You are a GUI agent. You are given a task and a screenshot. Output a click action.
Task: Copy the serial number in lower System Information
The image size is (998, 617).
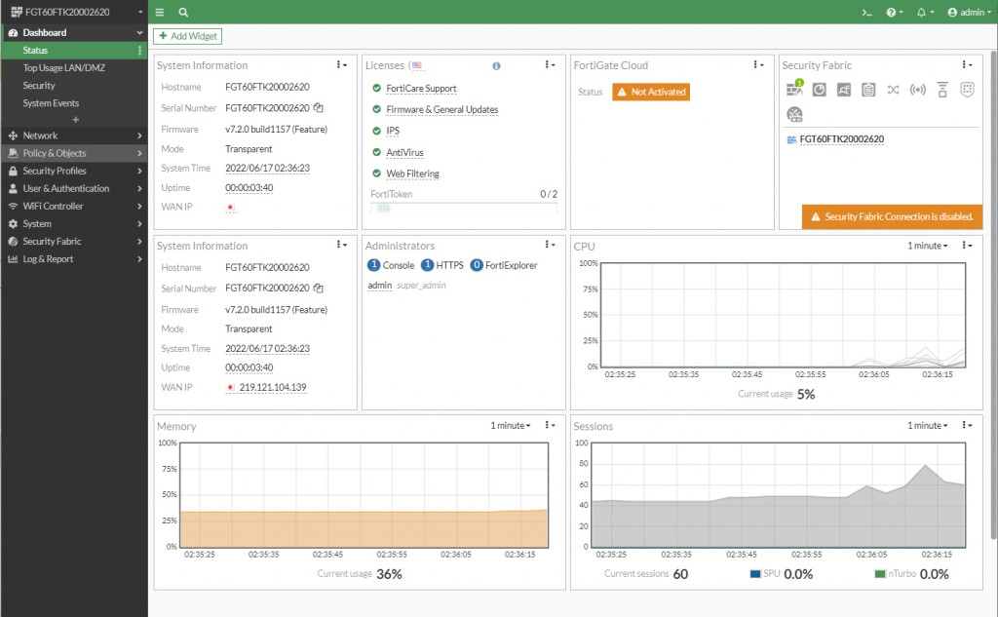coord(319,288)
